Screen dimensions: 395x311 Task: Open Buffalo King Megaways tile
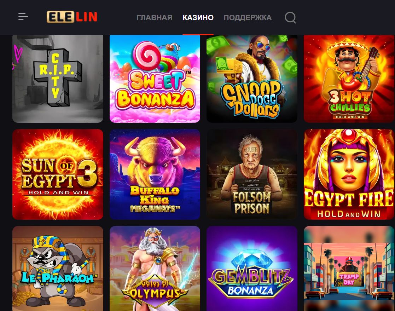(x=155, y=174)
